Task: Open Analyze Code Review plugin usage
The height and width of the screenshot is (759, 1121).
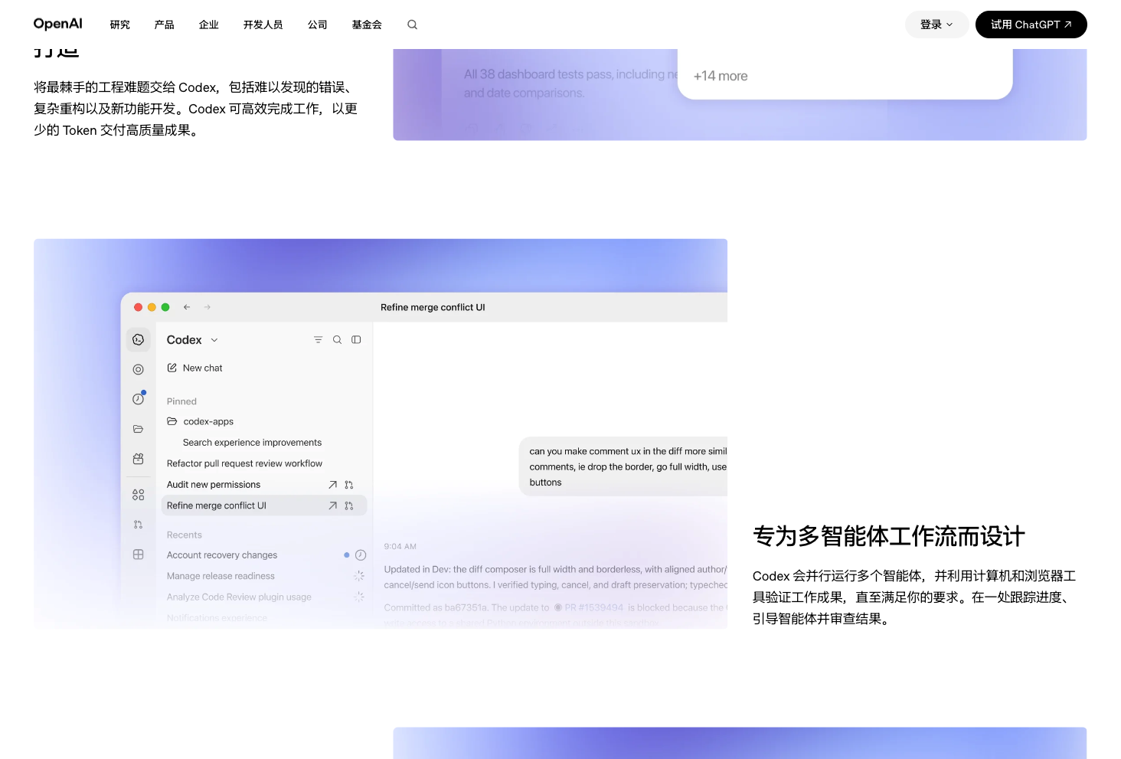Action: point(239,597)
